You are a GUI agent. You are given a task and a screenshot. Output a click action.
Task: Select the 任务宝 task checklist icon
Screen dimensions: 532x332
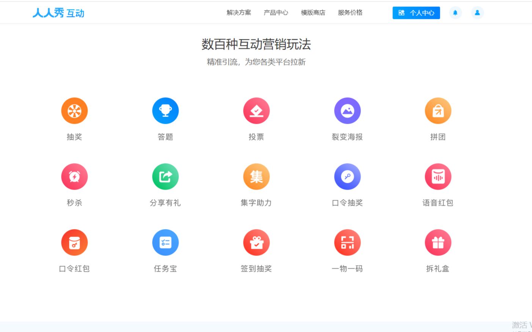point(165,242)
